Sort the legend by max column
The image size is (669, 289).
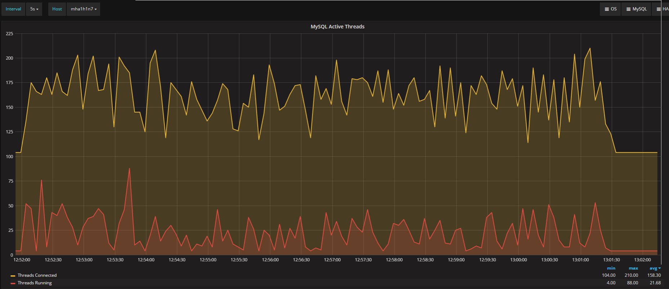(633, 268)
